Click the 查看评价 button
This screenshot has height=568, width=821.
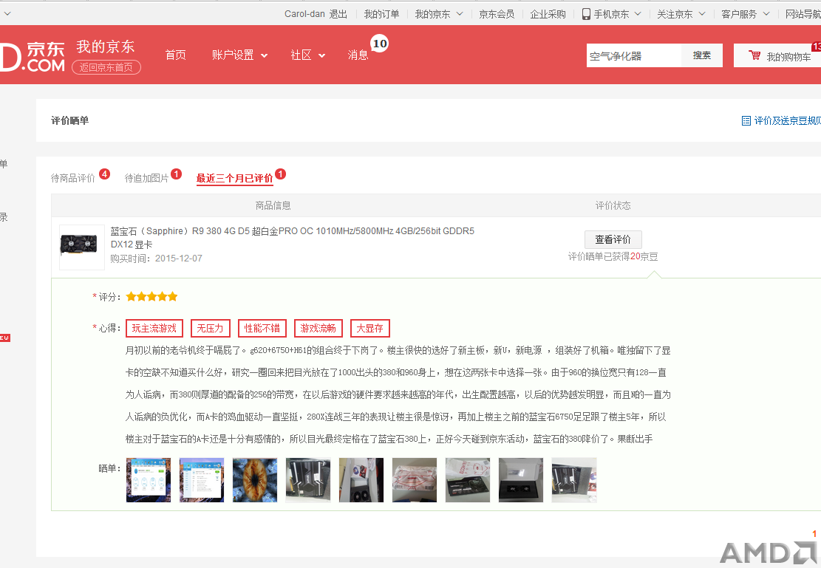(x=613, y=240)
